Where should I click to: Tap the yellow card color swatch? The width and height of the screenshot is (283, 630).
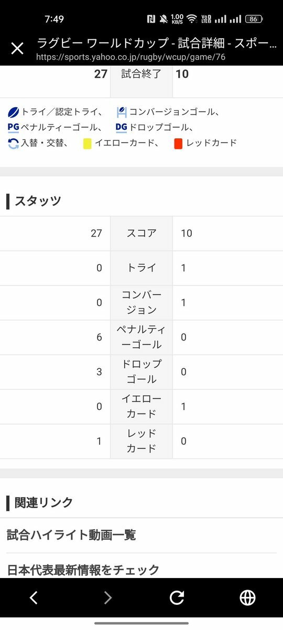tap(88, 143)
